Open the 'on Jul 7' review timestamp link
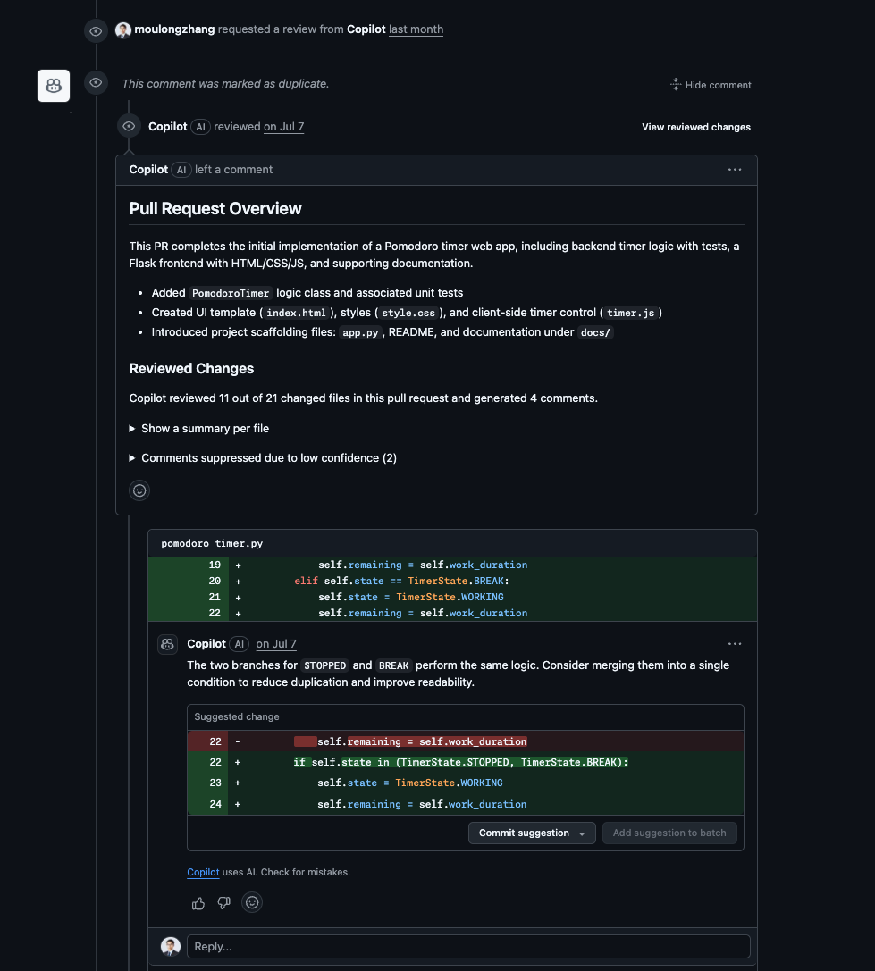This screenshot has height=971, width=875. (x=284, y=126)
